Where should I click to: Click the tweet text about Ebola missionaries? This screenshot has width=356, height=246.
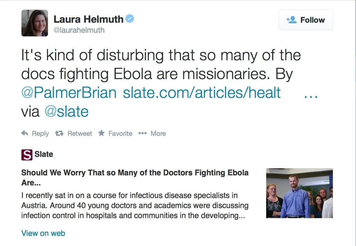click(161, 65)
